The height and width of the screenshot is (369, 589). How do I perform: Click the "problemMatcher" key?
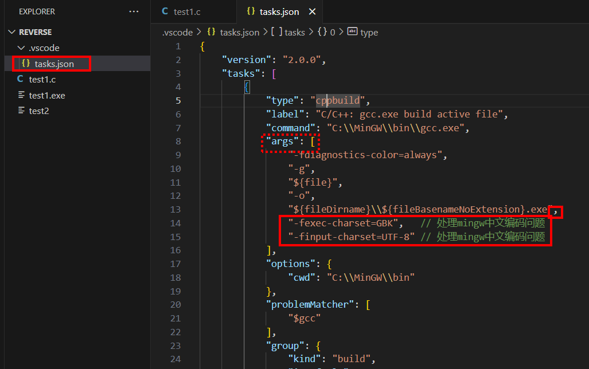(x=310, y=304)
